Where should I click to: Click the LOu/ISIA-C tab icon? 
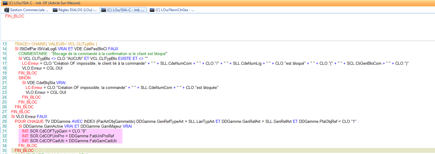pyautogui.click(x=104, y=10)
